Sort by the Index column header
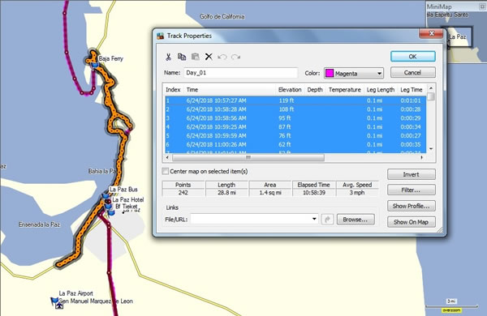The height and width of the screenshot is (316, 487). [x=174, y=90]
